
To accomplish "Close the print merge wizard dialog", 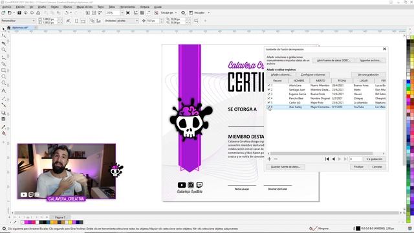I will [x=384, y=49].
